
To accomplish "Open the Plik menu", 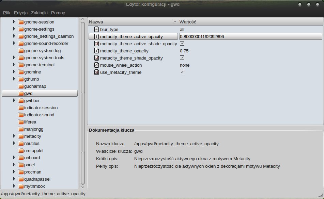I will [x=6, y=13].
